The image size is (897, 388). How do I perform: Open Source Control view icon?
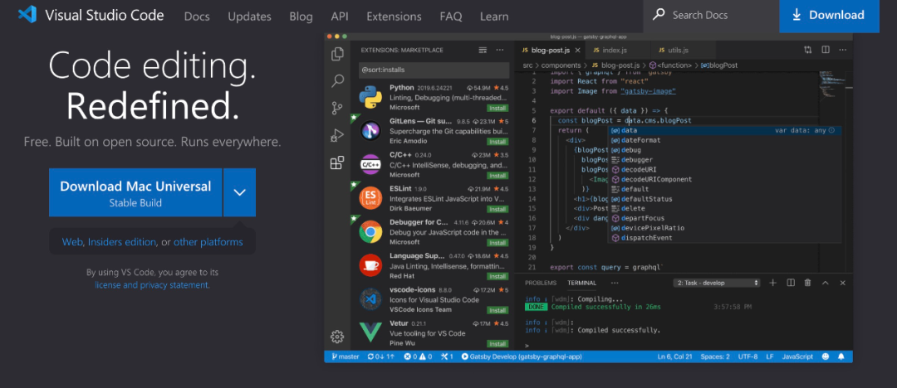(337, 108)
